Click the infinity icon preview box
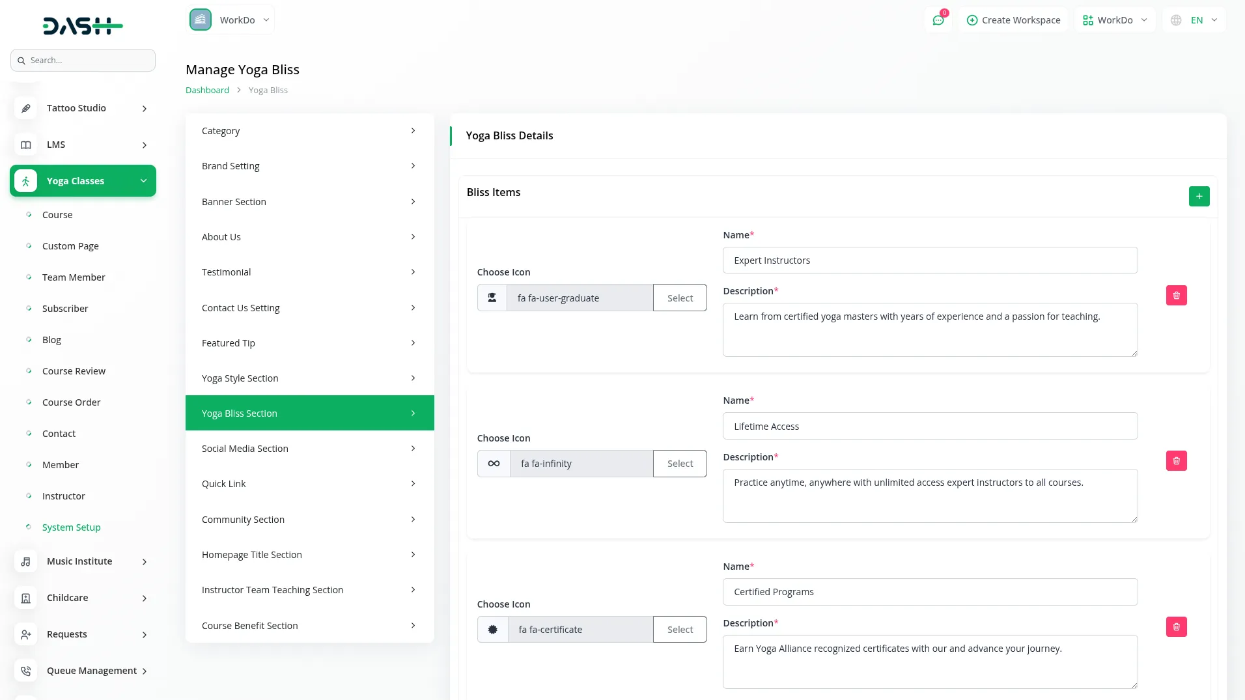 point(494,464)
